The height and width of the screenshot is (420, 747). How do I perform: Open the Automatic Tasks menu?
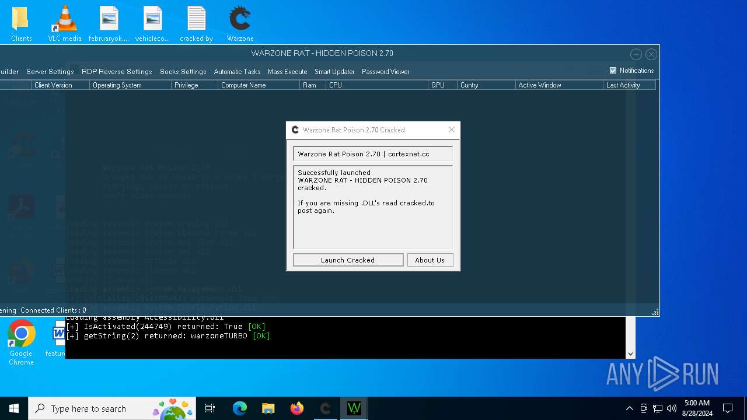coord(237,72)
